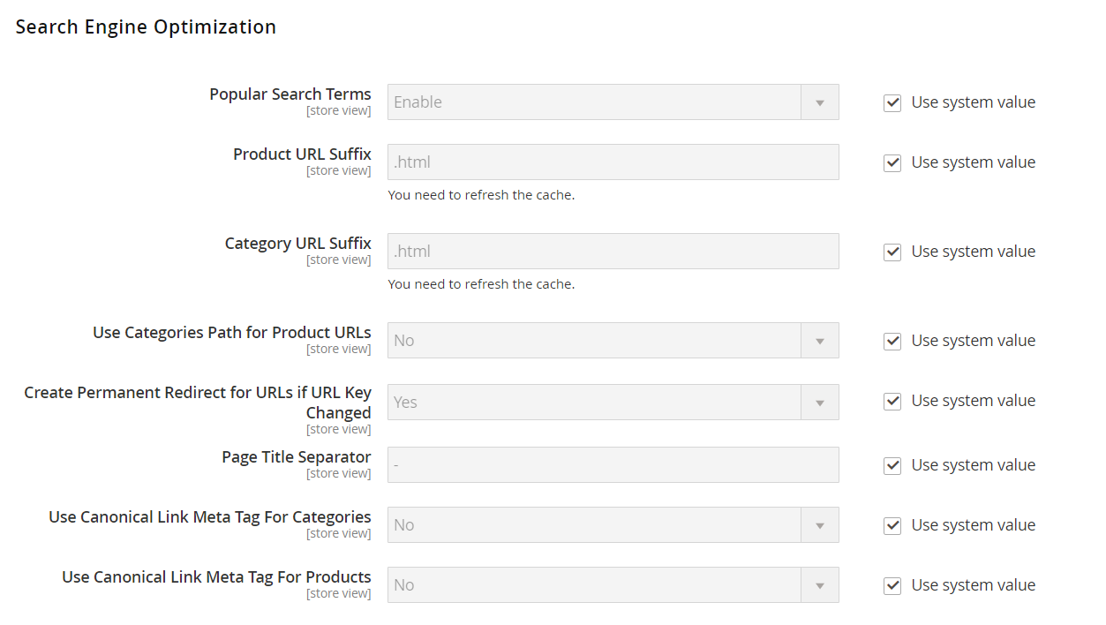The width and height of the screenshot is (1106, 625).
Task: Toggle Use system value for Product URL Suffix
Action: click(892, 162)
